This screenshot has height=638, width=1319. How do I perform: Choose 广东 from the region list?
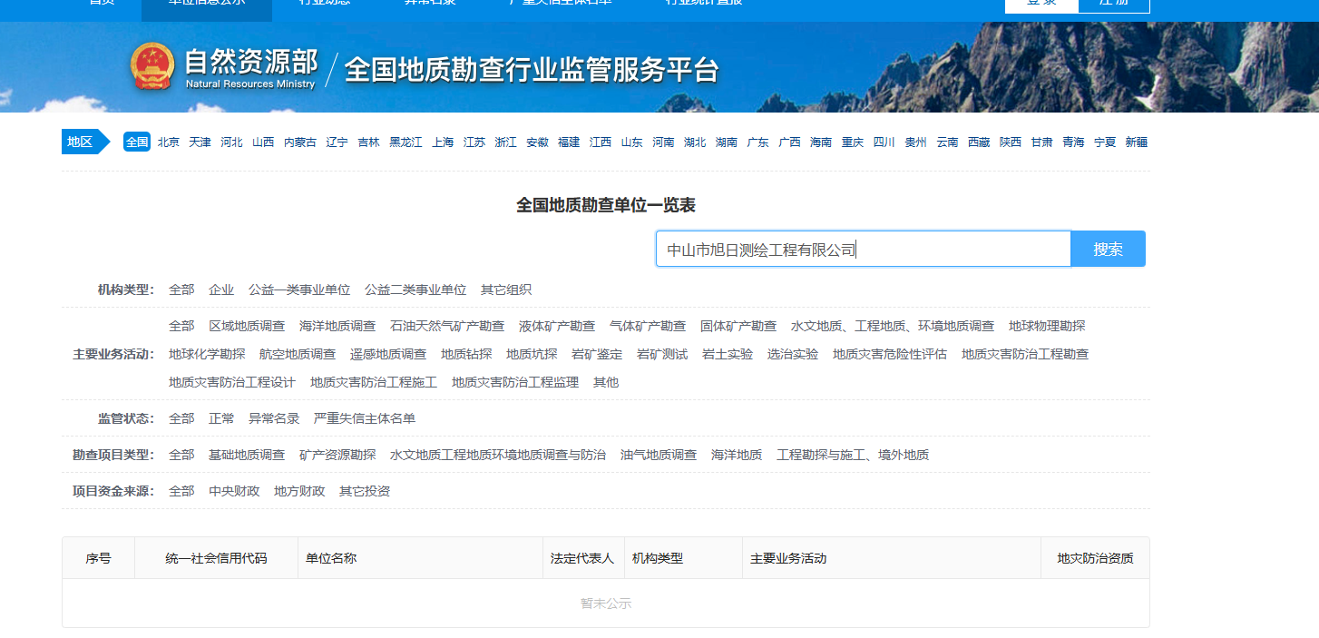tap(757, 142)
